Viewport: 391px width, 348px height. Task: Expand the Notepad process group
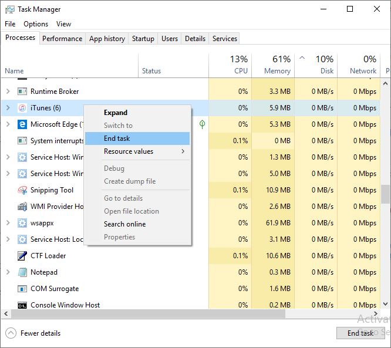click(x=8, y=272)
